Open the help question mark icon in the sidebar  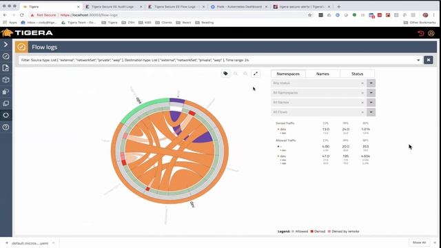tap(6, 127)
